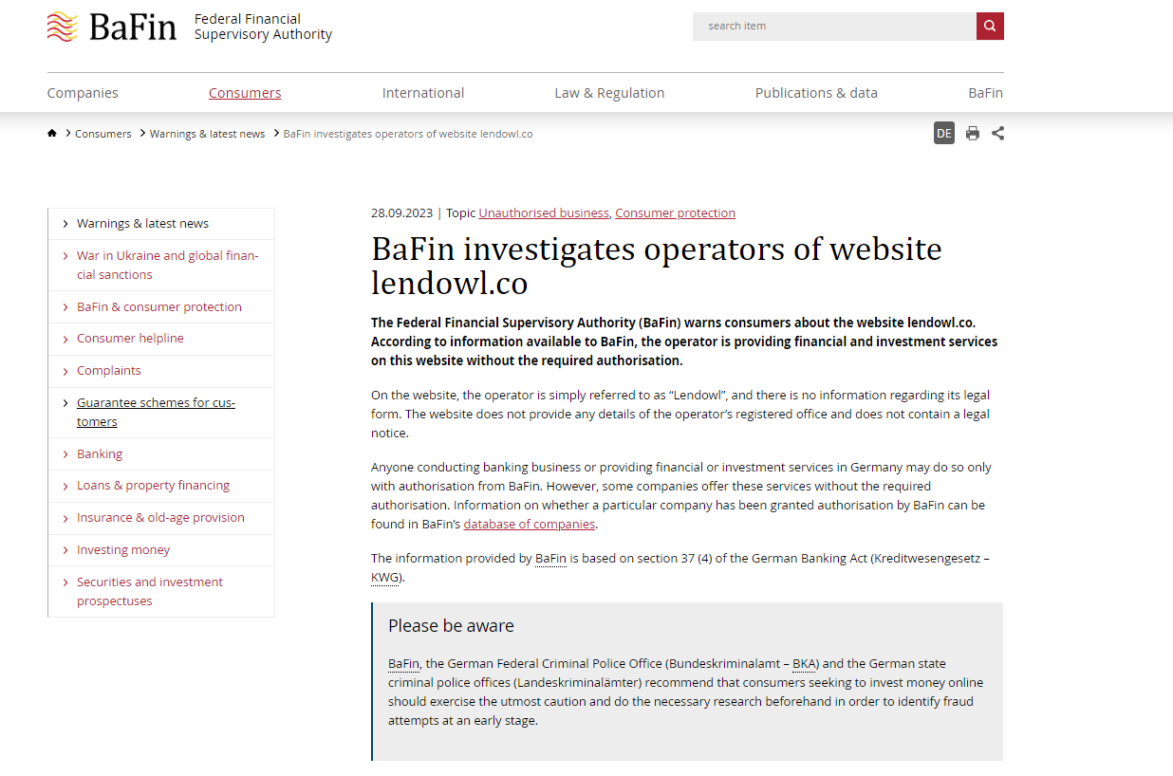The image size is (1173, 776).
Task: Click BaFin abbreviation in Please be aware box
Action: 403,663
